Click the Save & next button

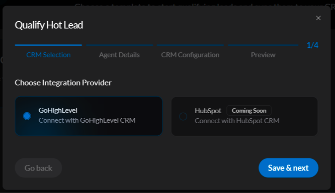(288, 168)
